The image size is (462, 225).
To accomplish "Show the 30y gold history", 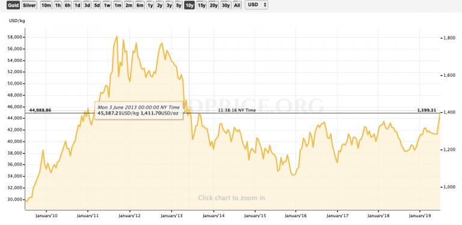I will [x=226, y=5].
